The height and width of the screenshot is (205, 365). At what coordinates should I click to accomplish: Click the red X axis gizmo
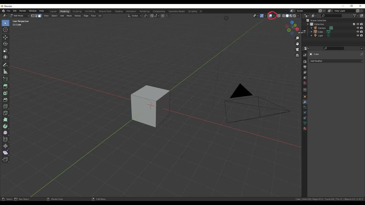297,29
